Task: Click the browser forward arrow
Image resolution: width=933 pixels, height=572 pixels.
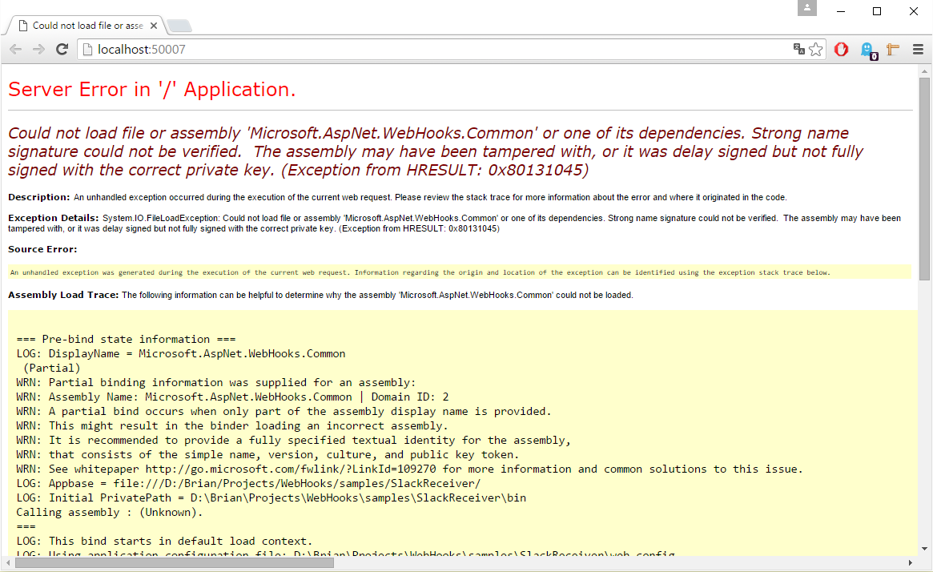Action: pos(38,50)
